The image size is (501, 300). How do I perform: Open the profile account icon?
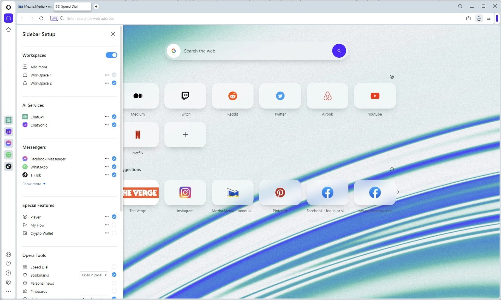coord(479,18)
